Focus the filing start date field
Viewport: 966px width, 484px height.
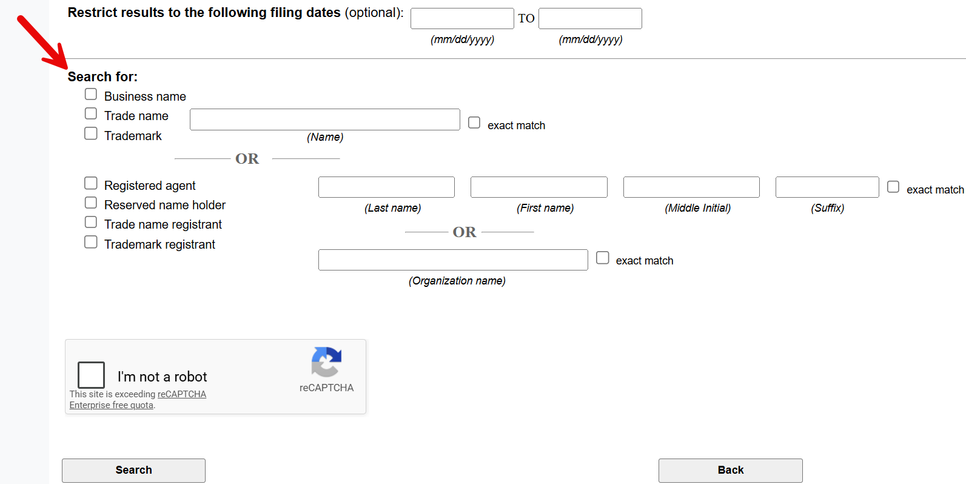(462, 19)
